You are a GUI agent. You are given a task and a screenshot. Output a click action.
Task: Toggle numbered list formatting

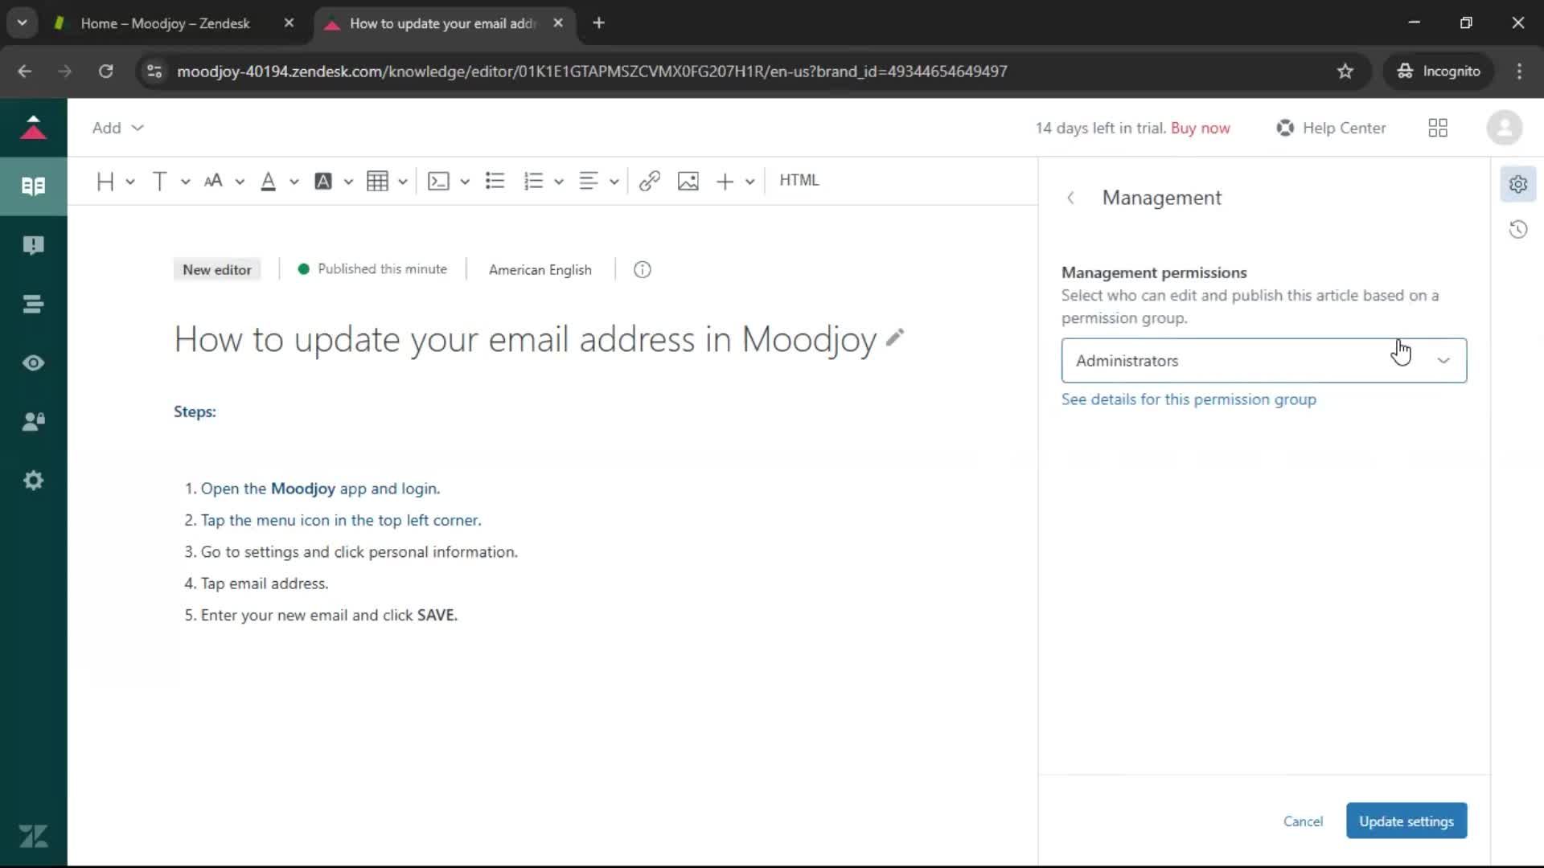point(533,181)
